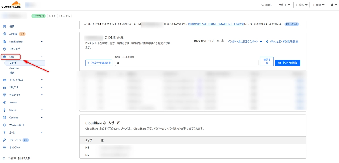Select Analytics under DNS
Viewport: 339px width, 163px height.
click(x=14, y=68)
